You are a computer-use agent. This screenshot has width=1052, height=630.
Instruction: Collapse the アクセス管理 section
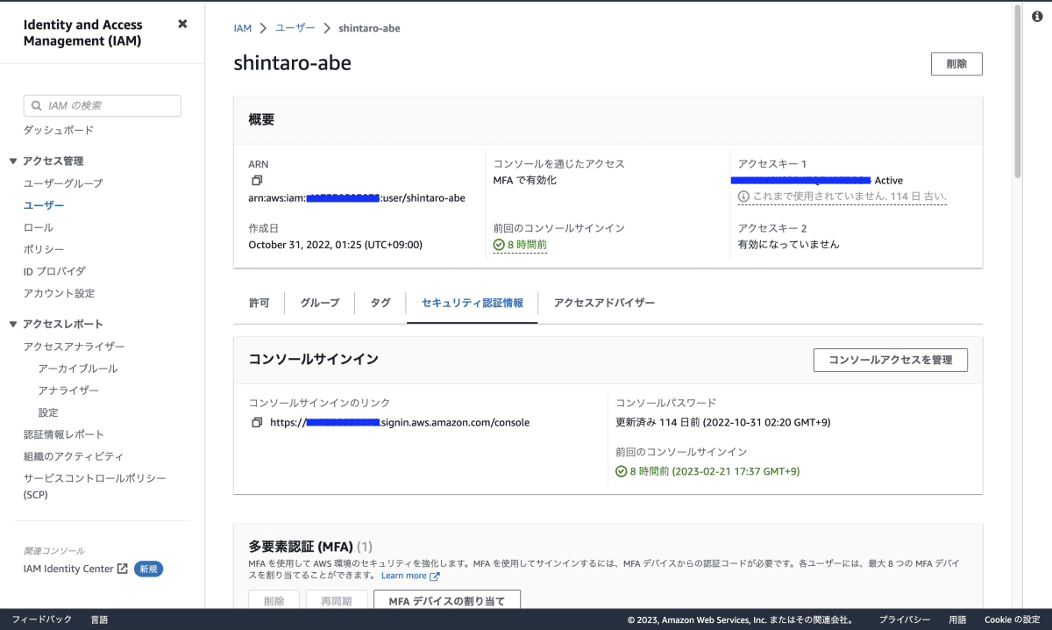[x=13, y=161]
